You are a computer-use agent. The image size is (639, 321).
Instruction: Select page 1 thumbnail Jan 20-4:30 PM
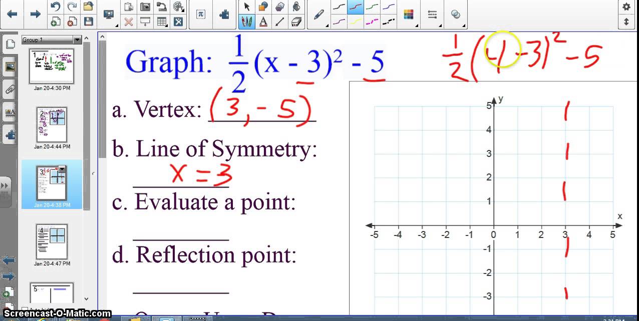(x=52, y=66)
